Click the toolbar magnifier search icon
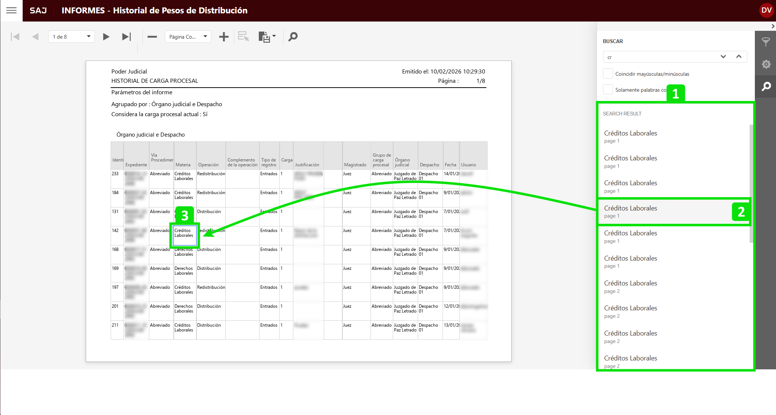The image size is (776, 415). pyautogui.click(x=293, y=37)
